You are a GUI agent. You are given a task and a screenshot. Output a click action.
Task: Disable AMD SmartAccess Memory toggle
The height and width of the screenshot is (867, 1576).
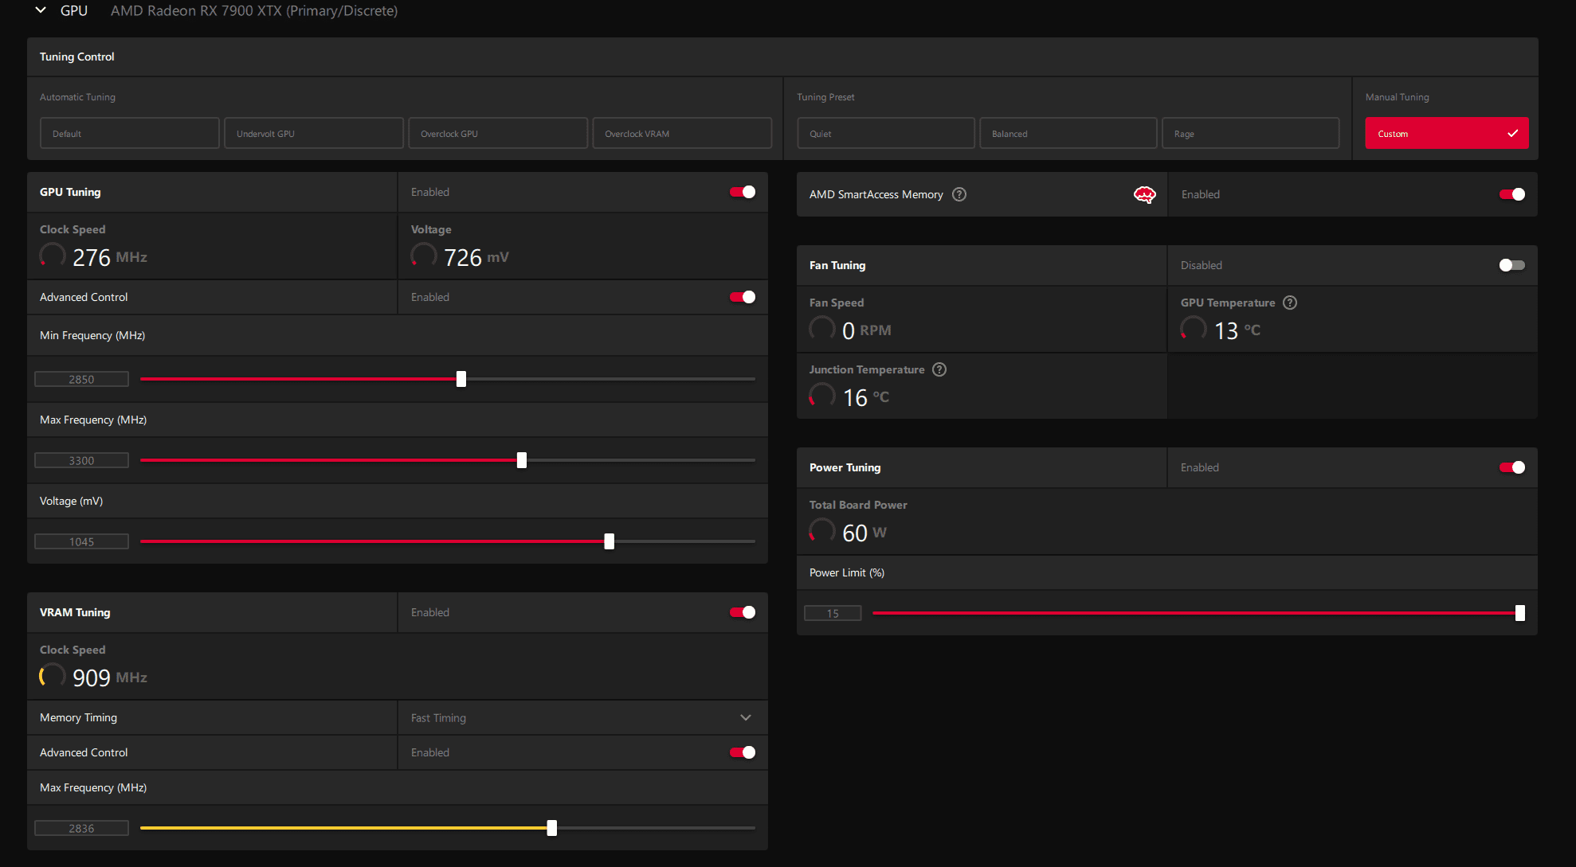(x=1511, y=194)
